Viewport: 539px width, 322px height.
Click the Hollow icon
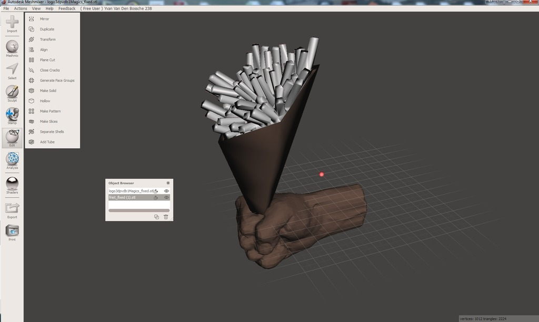tap(31, 101)
